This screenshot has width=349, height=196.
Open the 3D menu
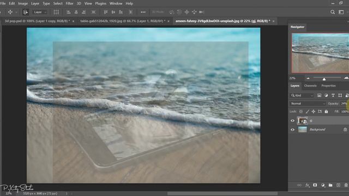click(79, 4)
